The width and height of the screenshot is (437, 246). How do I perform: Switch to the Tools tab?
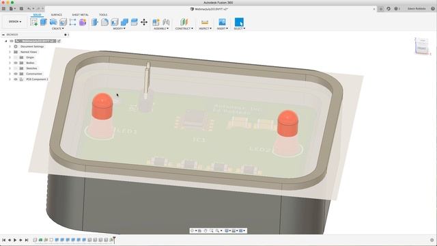[103, 14]
